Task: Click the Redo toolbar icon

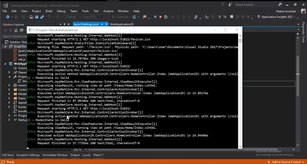Action: pyautogui.click(x=58, y=17)
